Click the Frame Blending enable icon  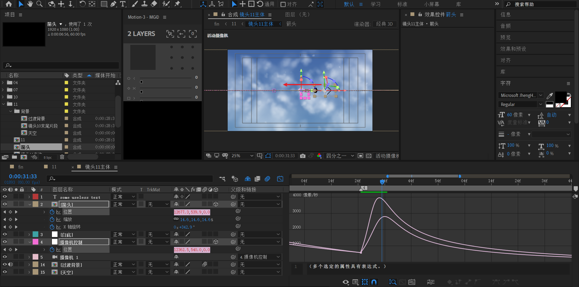[x=257, y=179]
